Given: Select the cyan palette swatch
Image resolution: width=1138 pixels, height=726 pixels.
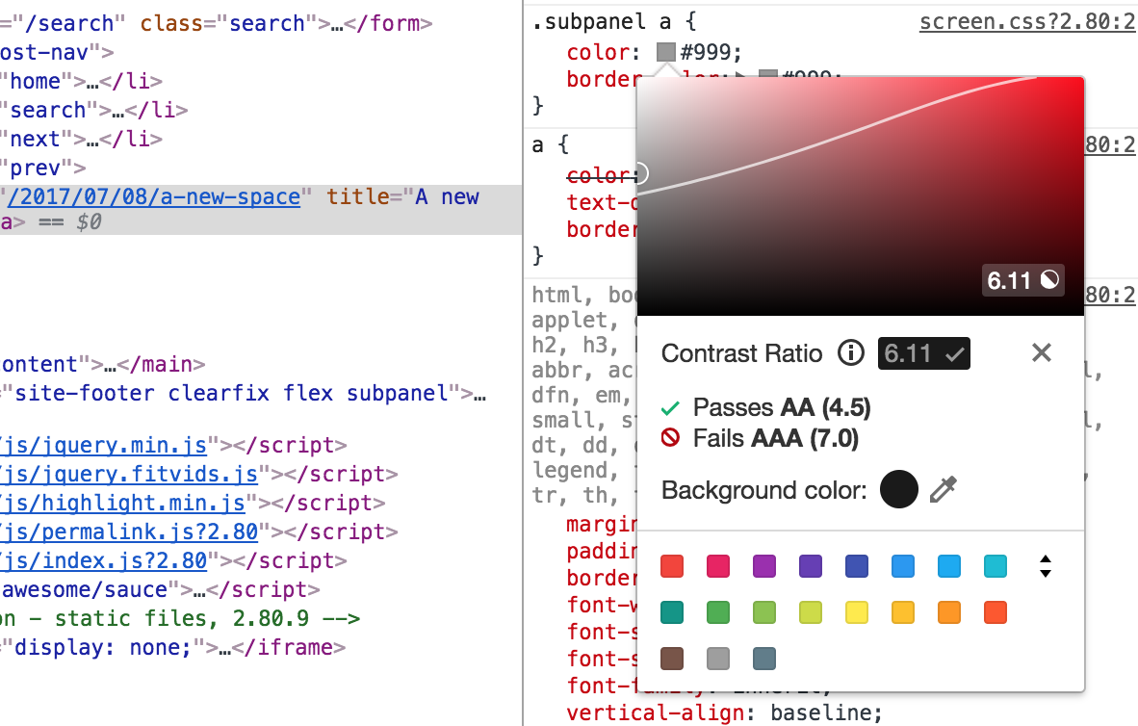Looking at the screenshot, I should pos(996,566).
